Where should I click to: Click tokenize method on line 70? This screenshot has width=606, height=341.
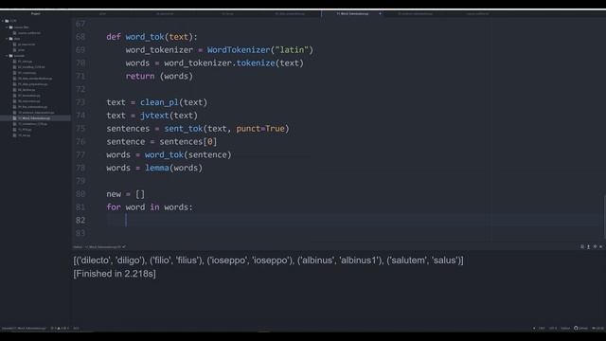click(256, 63)
